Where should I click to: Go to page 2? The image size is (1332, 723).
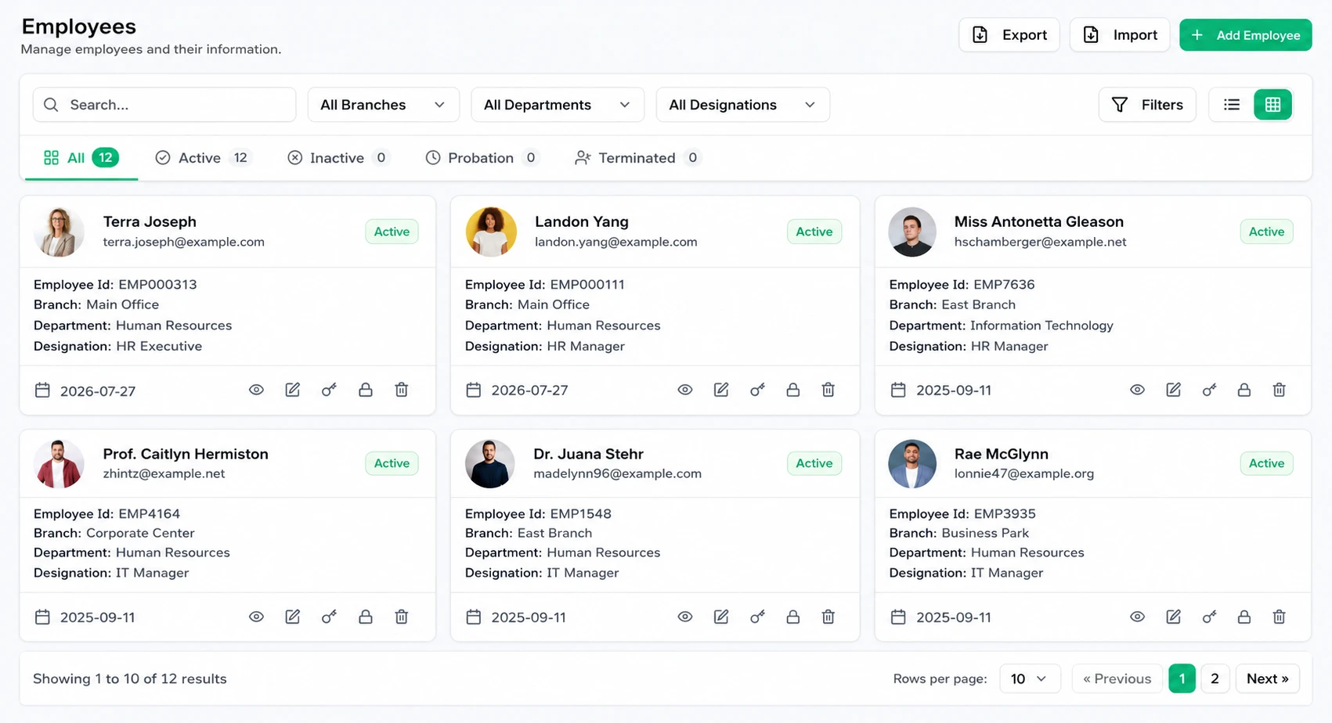tap(1215, 678)
